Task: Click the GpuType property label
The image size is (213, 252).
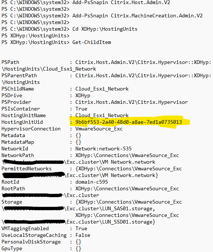Action: click(12, 248)
